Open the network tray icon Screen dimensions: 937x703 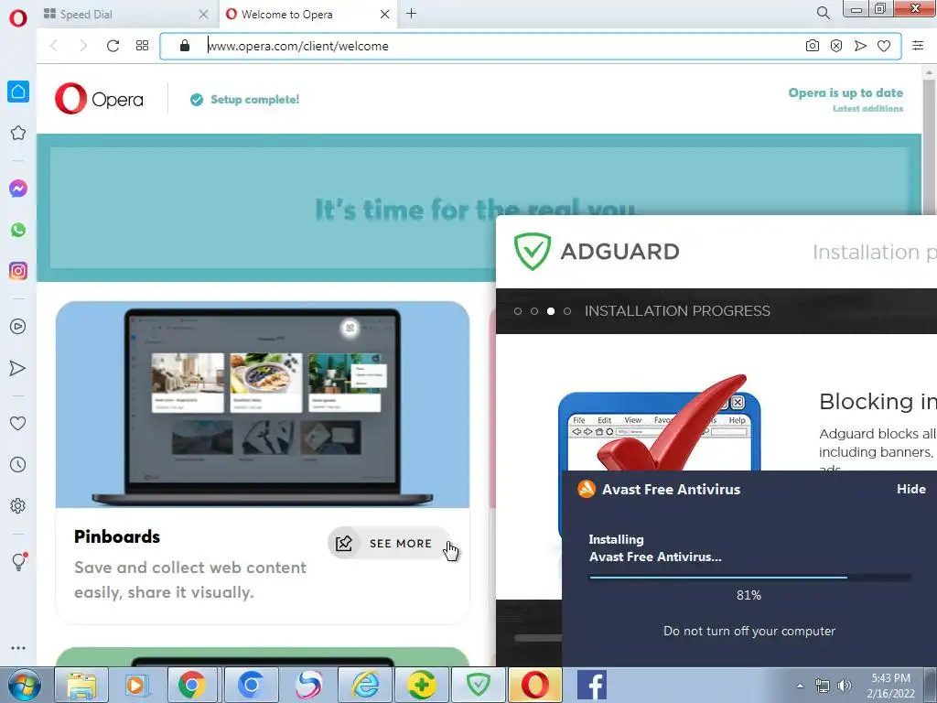(823, 686)
